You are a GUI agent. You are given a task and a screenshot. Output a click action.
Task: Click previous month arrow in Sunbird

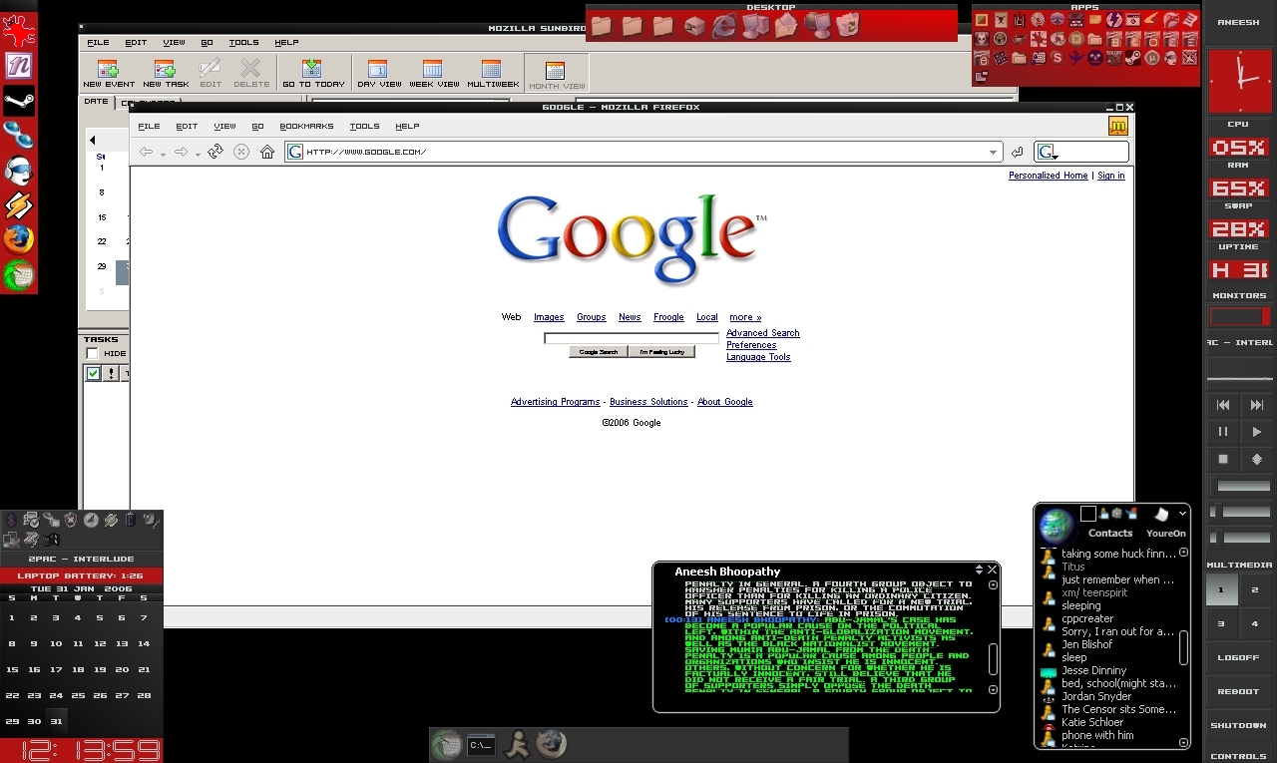pos(93,140)
